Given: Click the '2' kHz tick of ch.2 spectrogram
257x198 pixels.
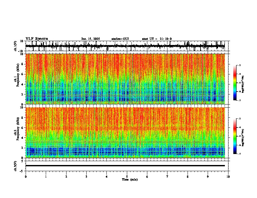Looking at the screenshot, I should pyautogui.click(x=22, y=148).
